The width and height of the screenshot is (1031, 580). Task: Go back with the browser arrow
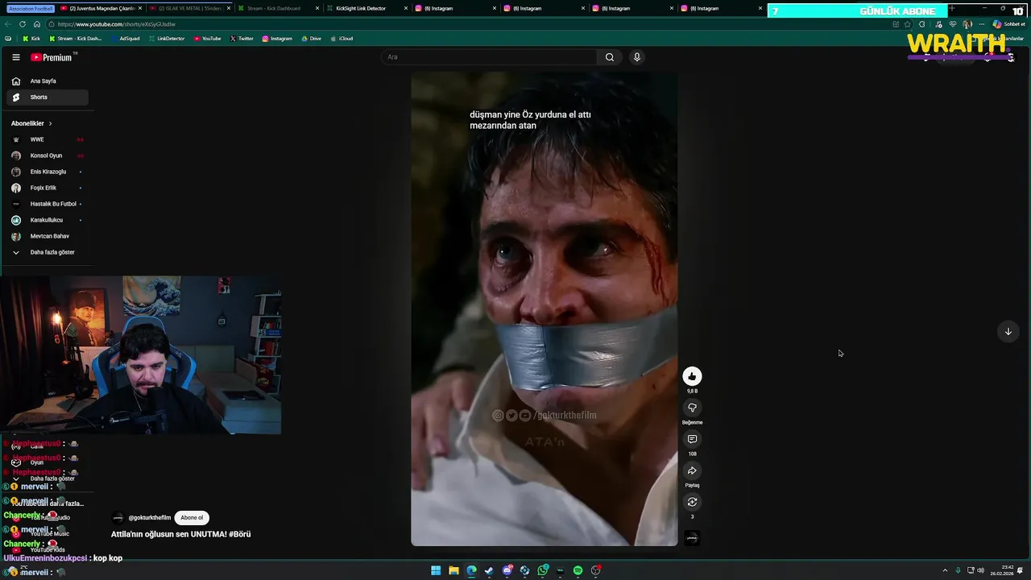coord(8,24)
